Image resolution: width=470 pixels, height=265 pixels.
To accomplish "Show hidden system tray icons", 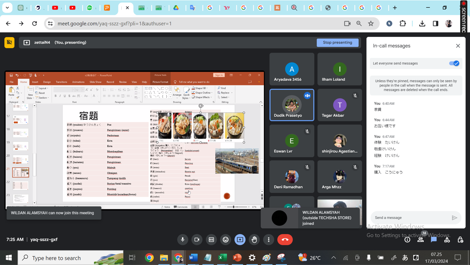I will (x=334, y=258).
